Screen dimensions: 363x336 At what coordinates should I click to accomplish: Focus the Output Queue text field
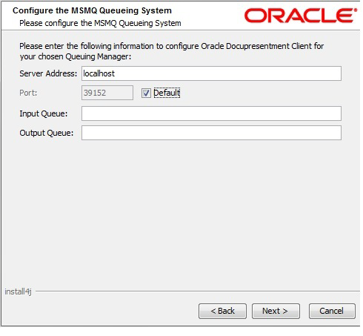coord(211,133)
